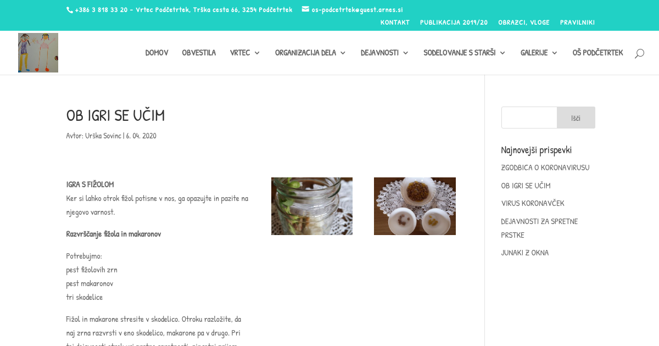659x346 pixels.
Task: Open the GALERIJE dropdown
Action: [539, 53]
